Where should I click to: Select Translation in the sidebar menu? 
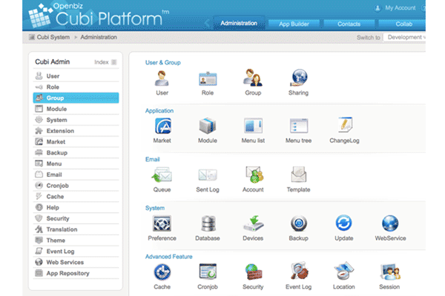[x=76, y=229]
